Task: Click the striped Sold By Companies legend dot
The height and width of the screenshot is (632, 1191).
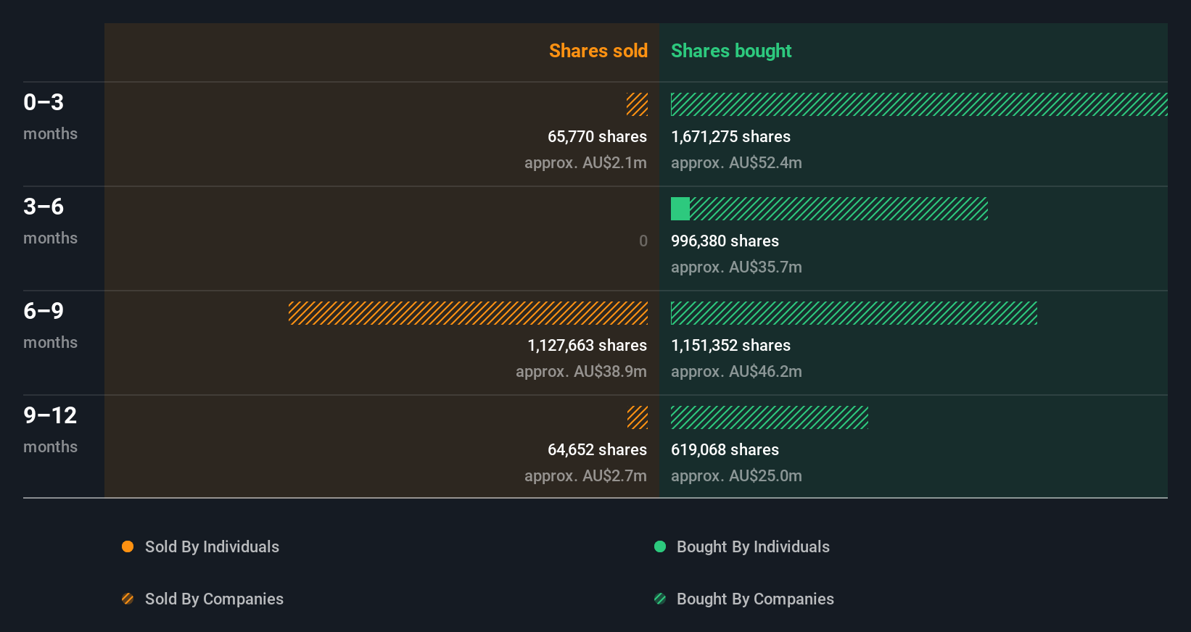Action: [x=128, y=599]
